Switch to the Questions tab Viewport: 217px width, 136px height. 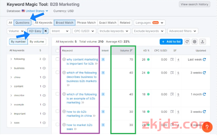click(23, 23)
